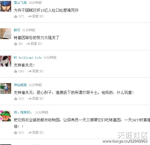Click reply arrow under 新仔's comment
This screenshot has height=145, width=150.
[x=28, y=44]
